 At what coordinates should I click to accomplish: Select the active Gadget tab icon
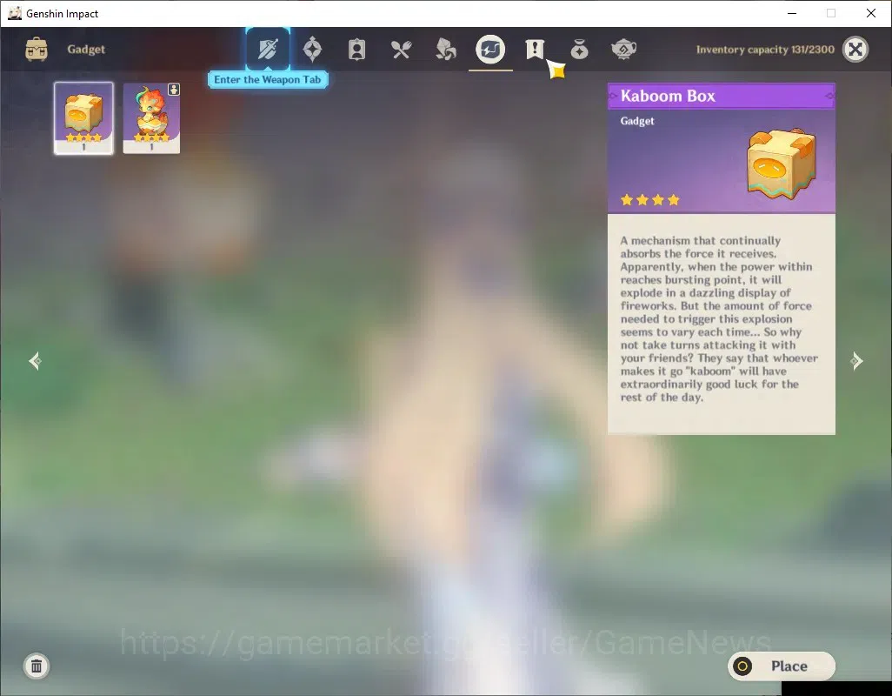click(490, 50)
